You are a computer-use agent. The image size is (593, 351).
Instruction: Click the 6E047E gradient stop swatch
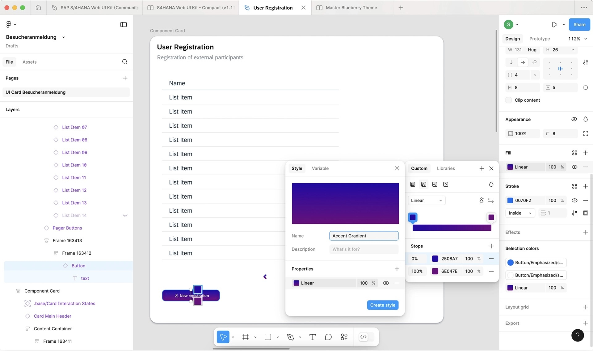point(435,271)
